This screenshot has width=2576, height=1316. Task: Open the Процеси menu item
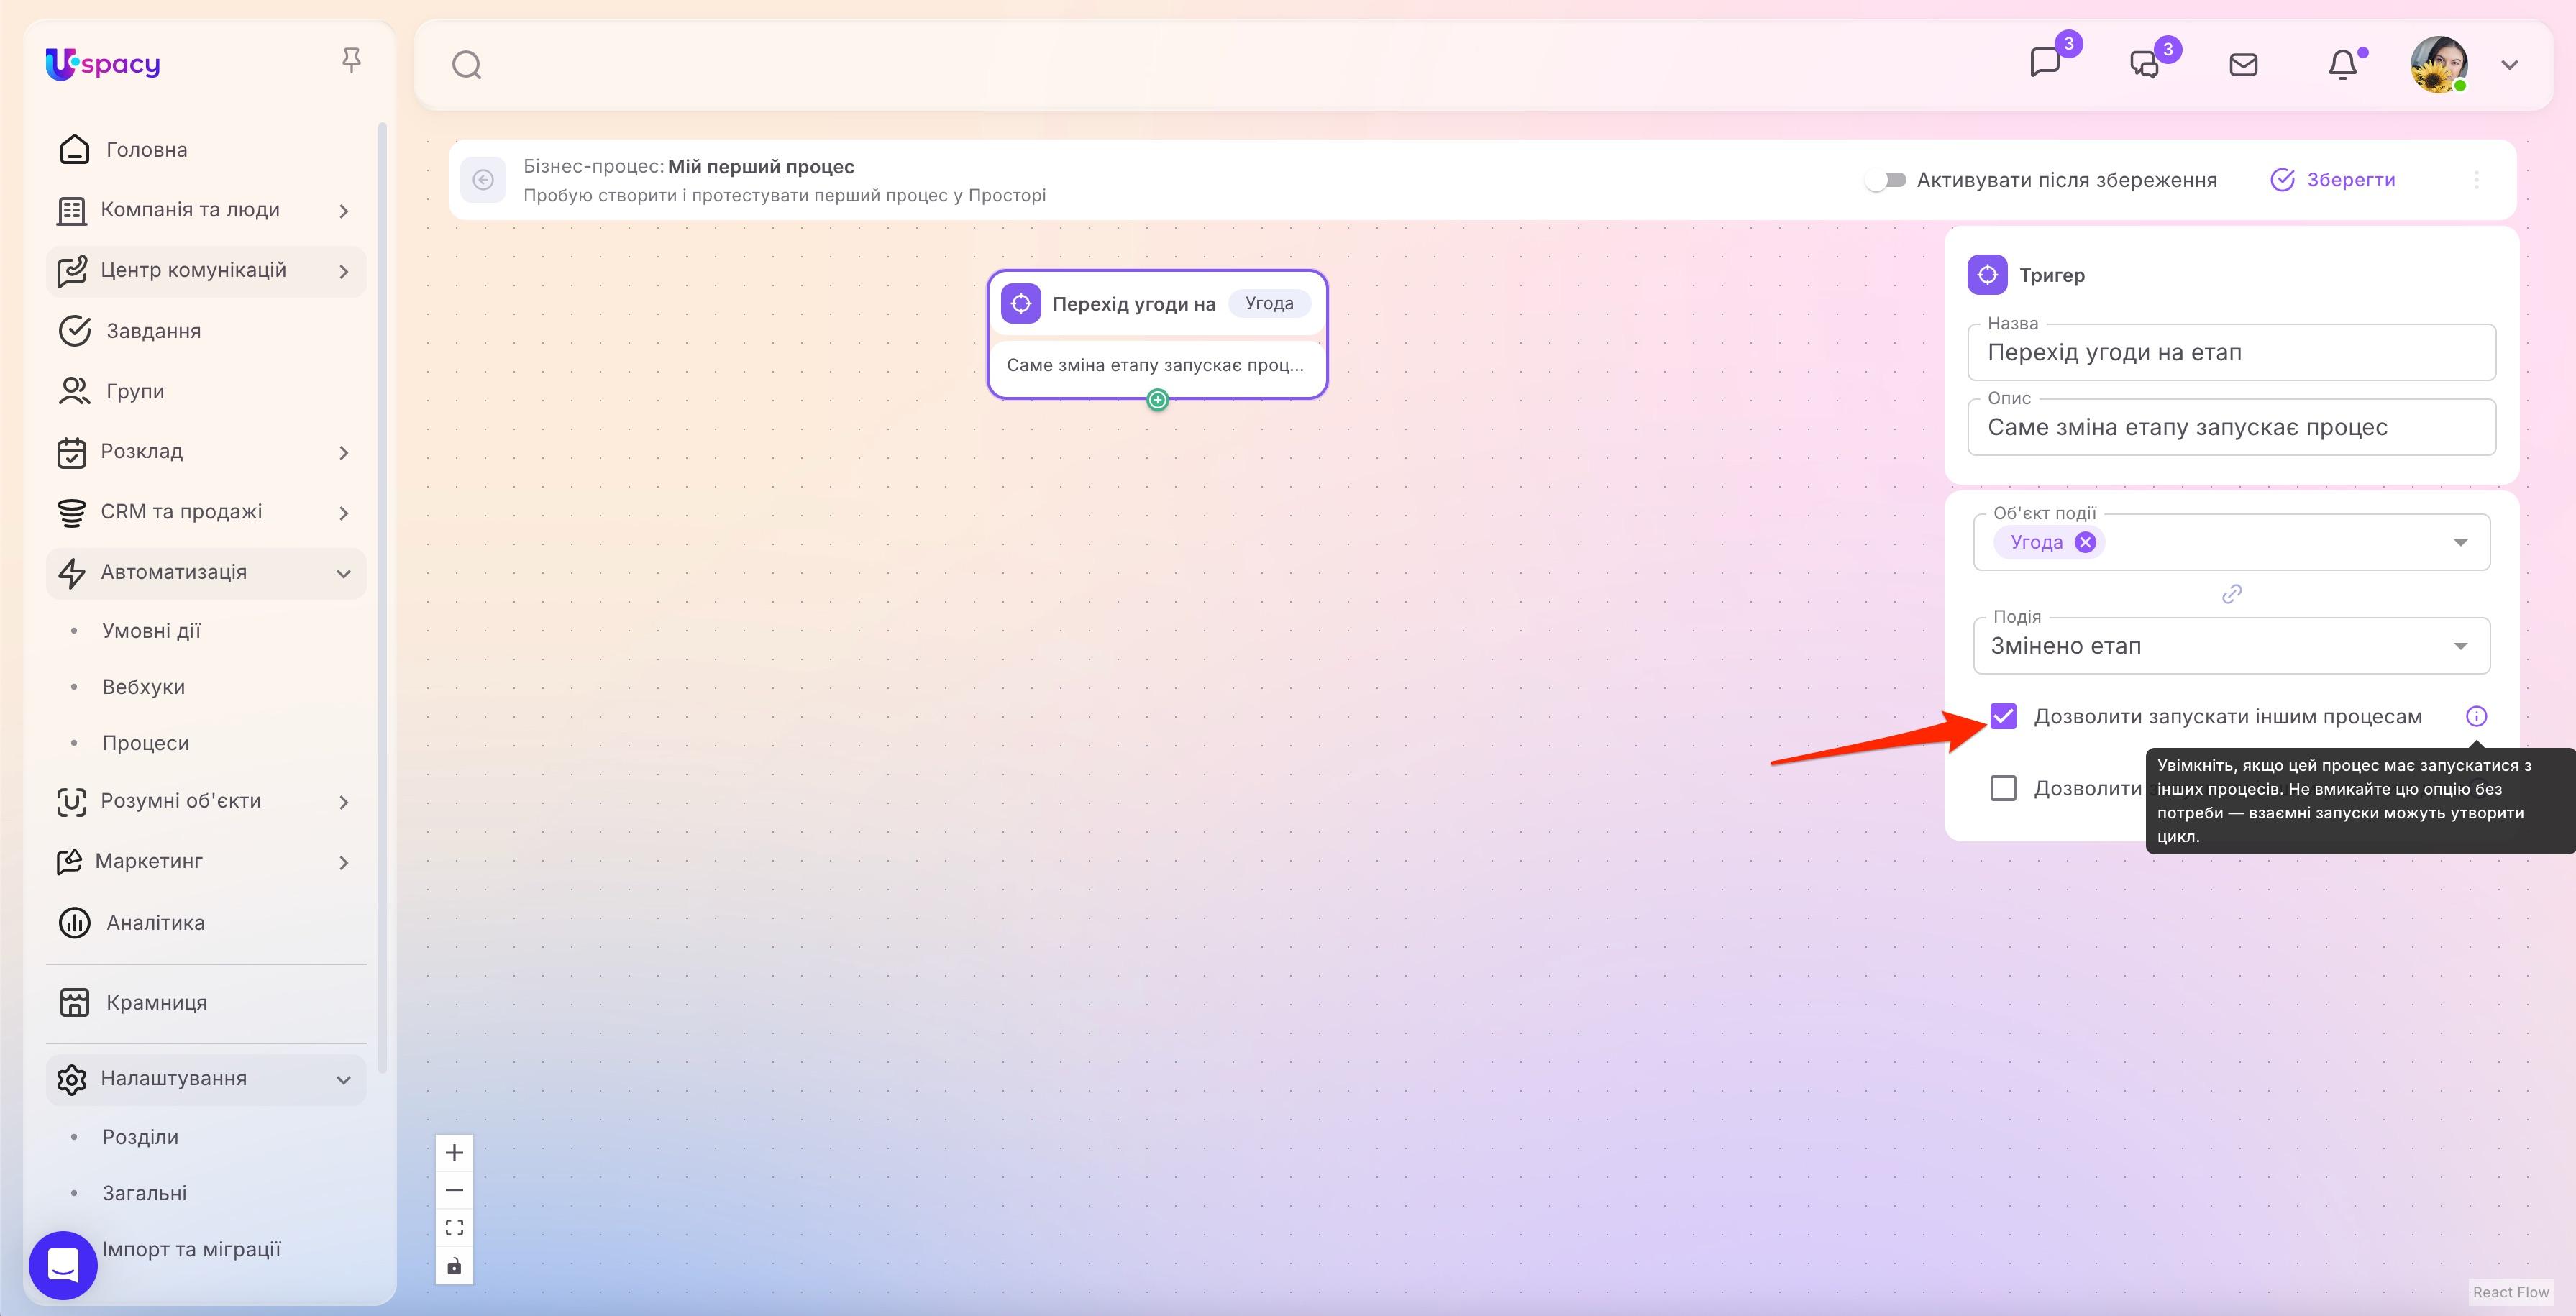[145, 742]
